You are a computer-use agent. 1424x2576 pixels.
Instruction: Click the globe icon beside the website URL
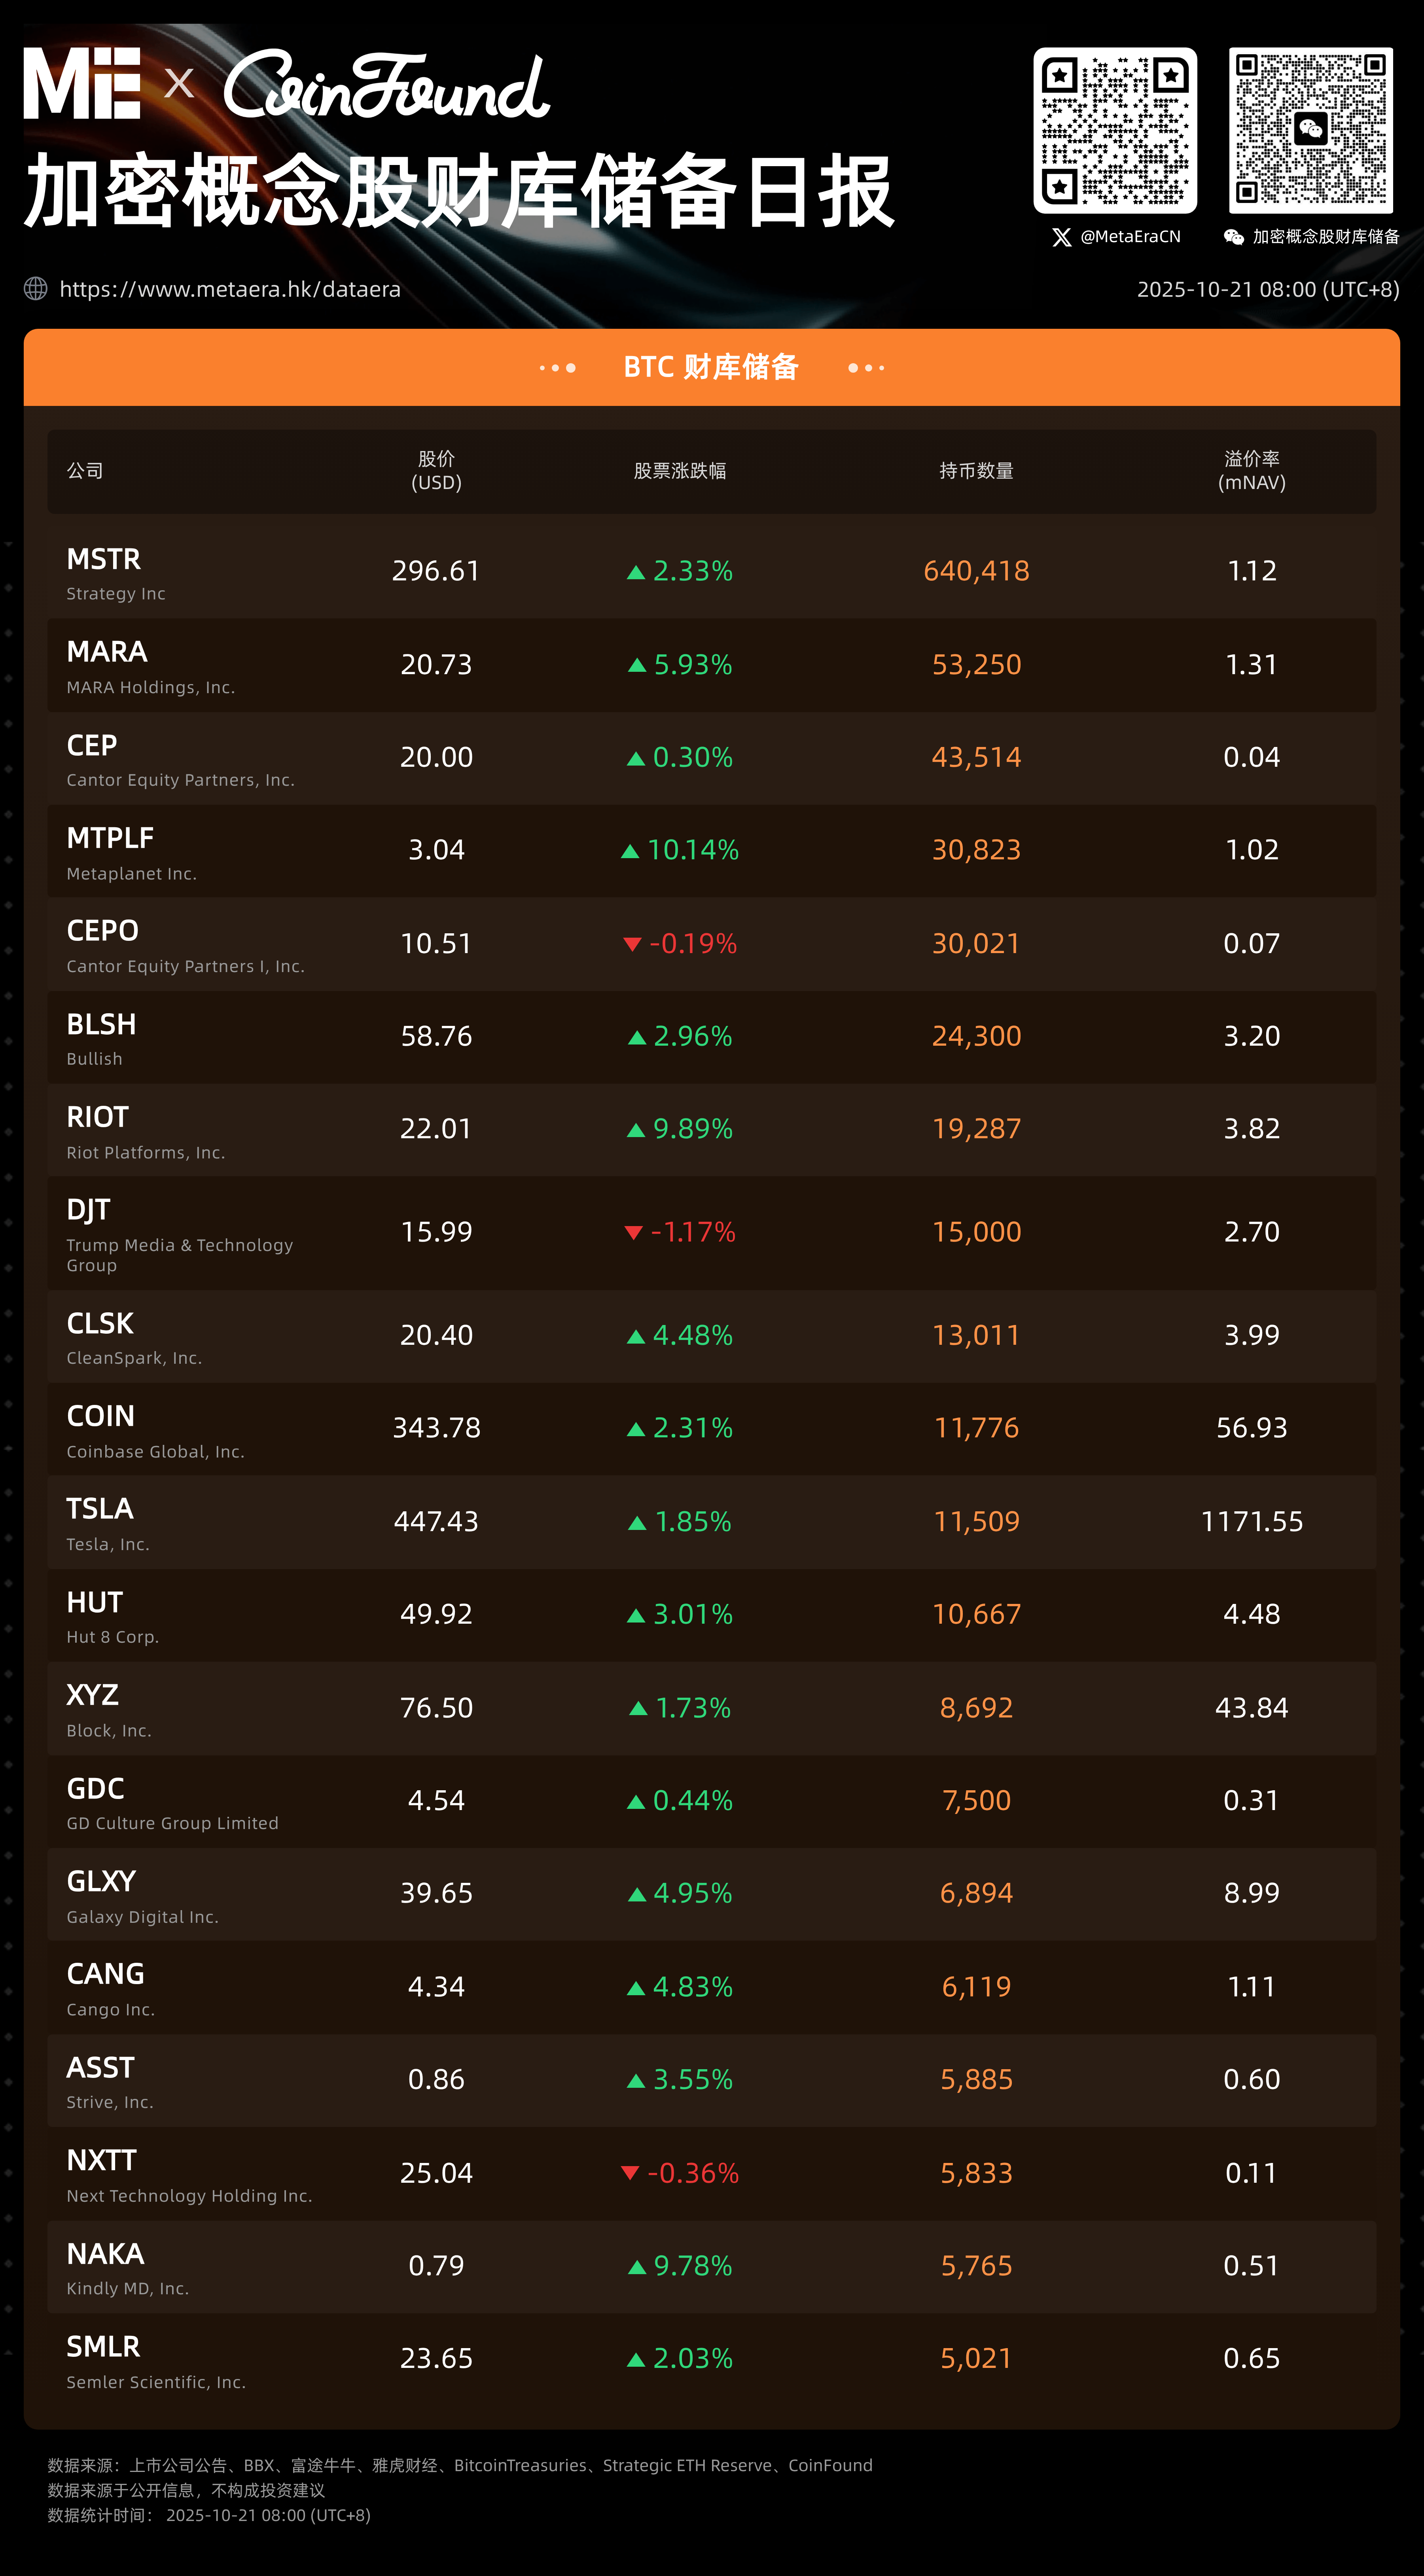(36, 289)
